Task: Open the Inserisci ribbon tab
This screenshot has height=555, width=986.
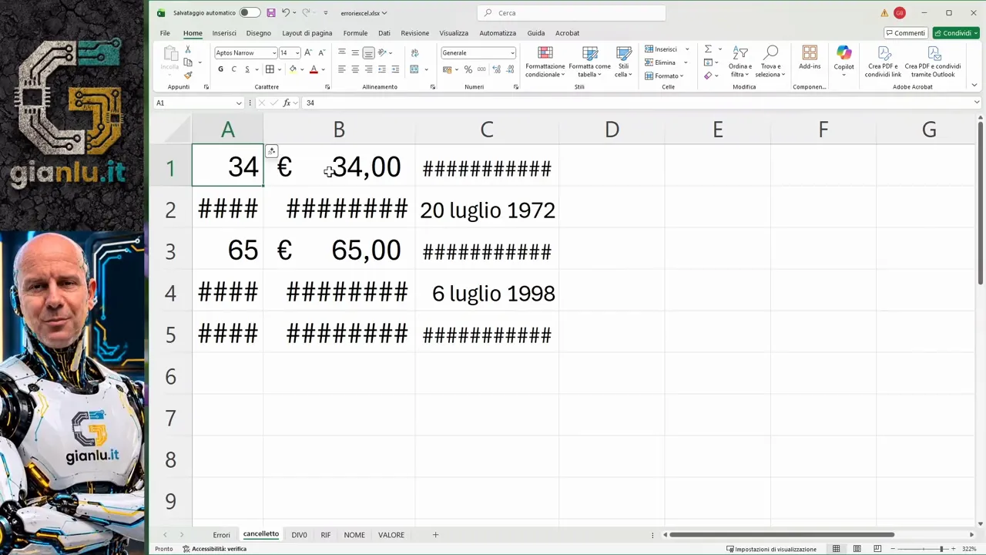Action: tap(224, 33)
